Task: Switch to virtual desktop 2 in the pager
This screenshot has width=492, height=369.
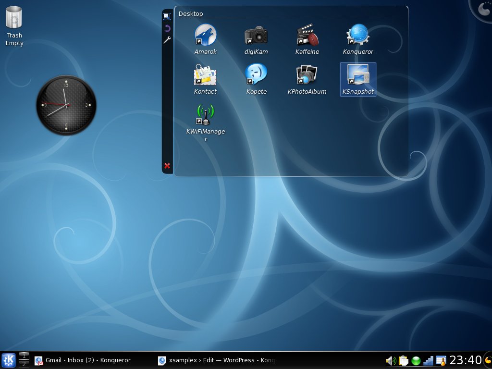Action: point(24,364)
